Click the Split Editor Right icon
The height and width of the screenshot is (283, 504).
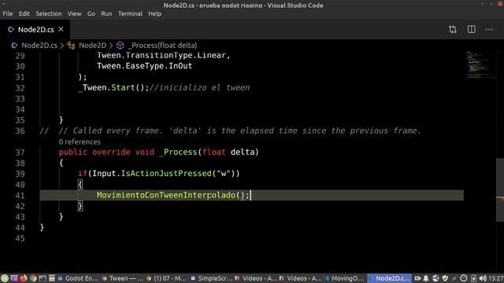[x=471, y=30]
